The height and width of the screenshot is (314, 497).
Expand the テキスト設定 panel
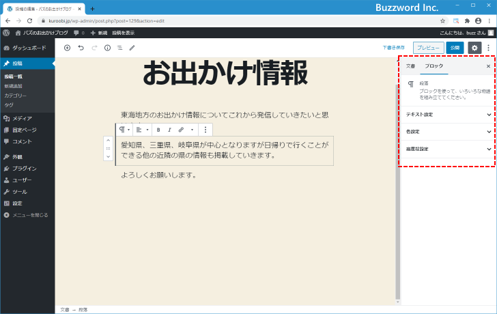tap(448, 115)
